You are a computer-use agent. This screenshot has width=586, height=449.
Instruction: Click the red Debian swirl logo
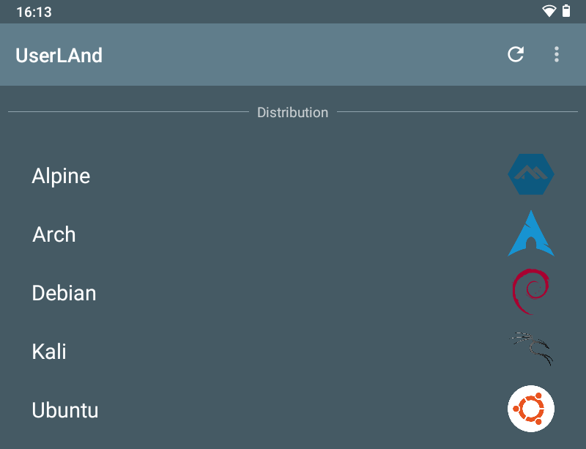pos(531,292)
